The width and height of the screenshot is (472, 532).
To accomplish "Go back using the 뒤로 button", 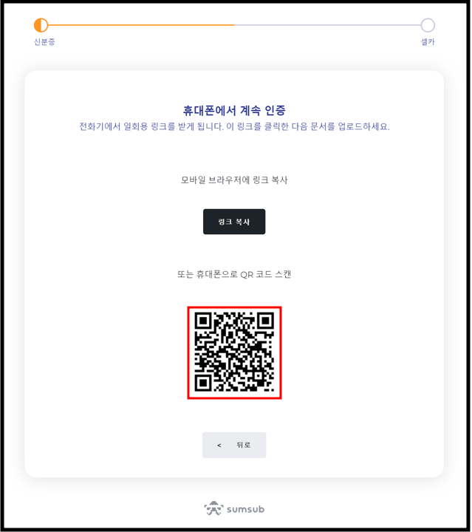I will coord(234,445).
